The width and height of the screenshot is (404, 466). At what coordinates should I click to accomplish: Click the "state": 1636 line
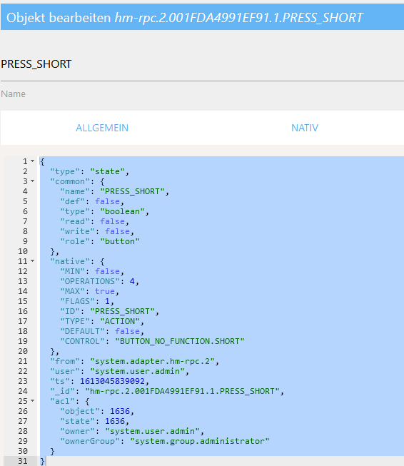(94, 421)
